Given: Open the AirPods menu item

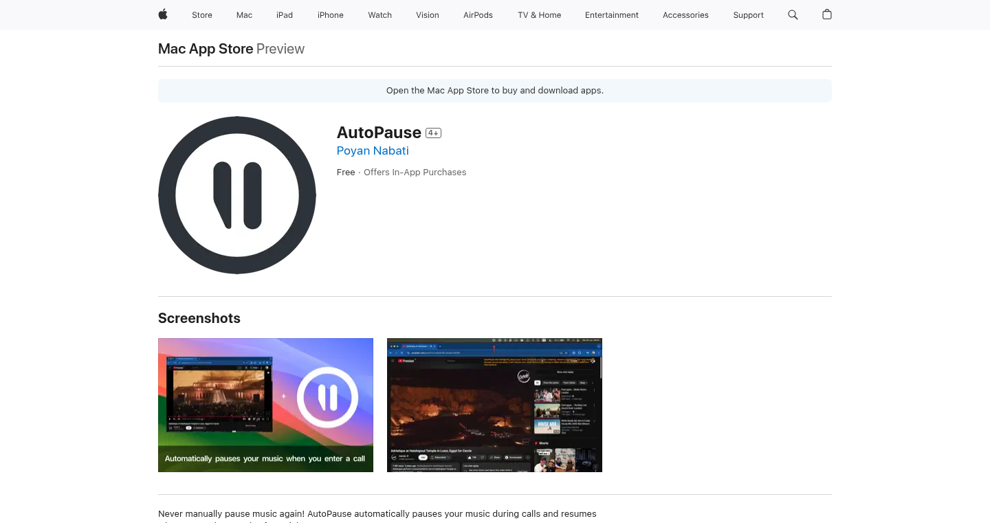Looking at the screenshot, I should click(478, 15).
